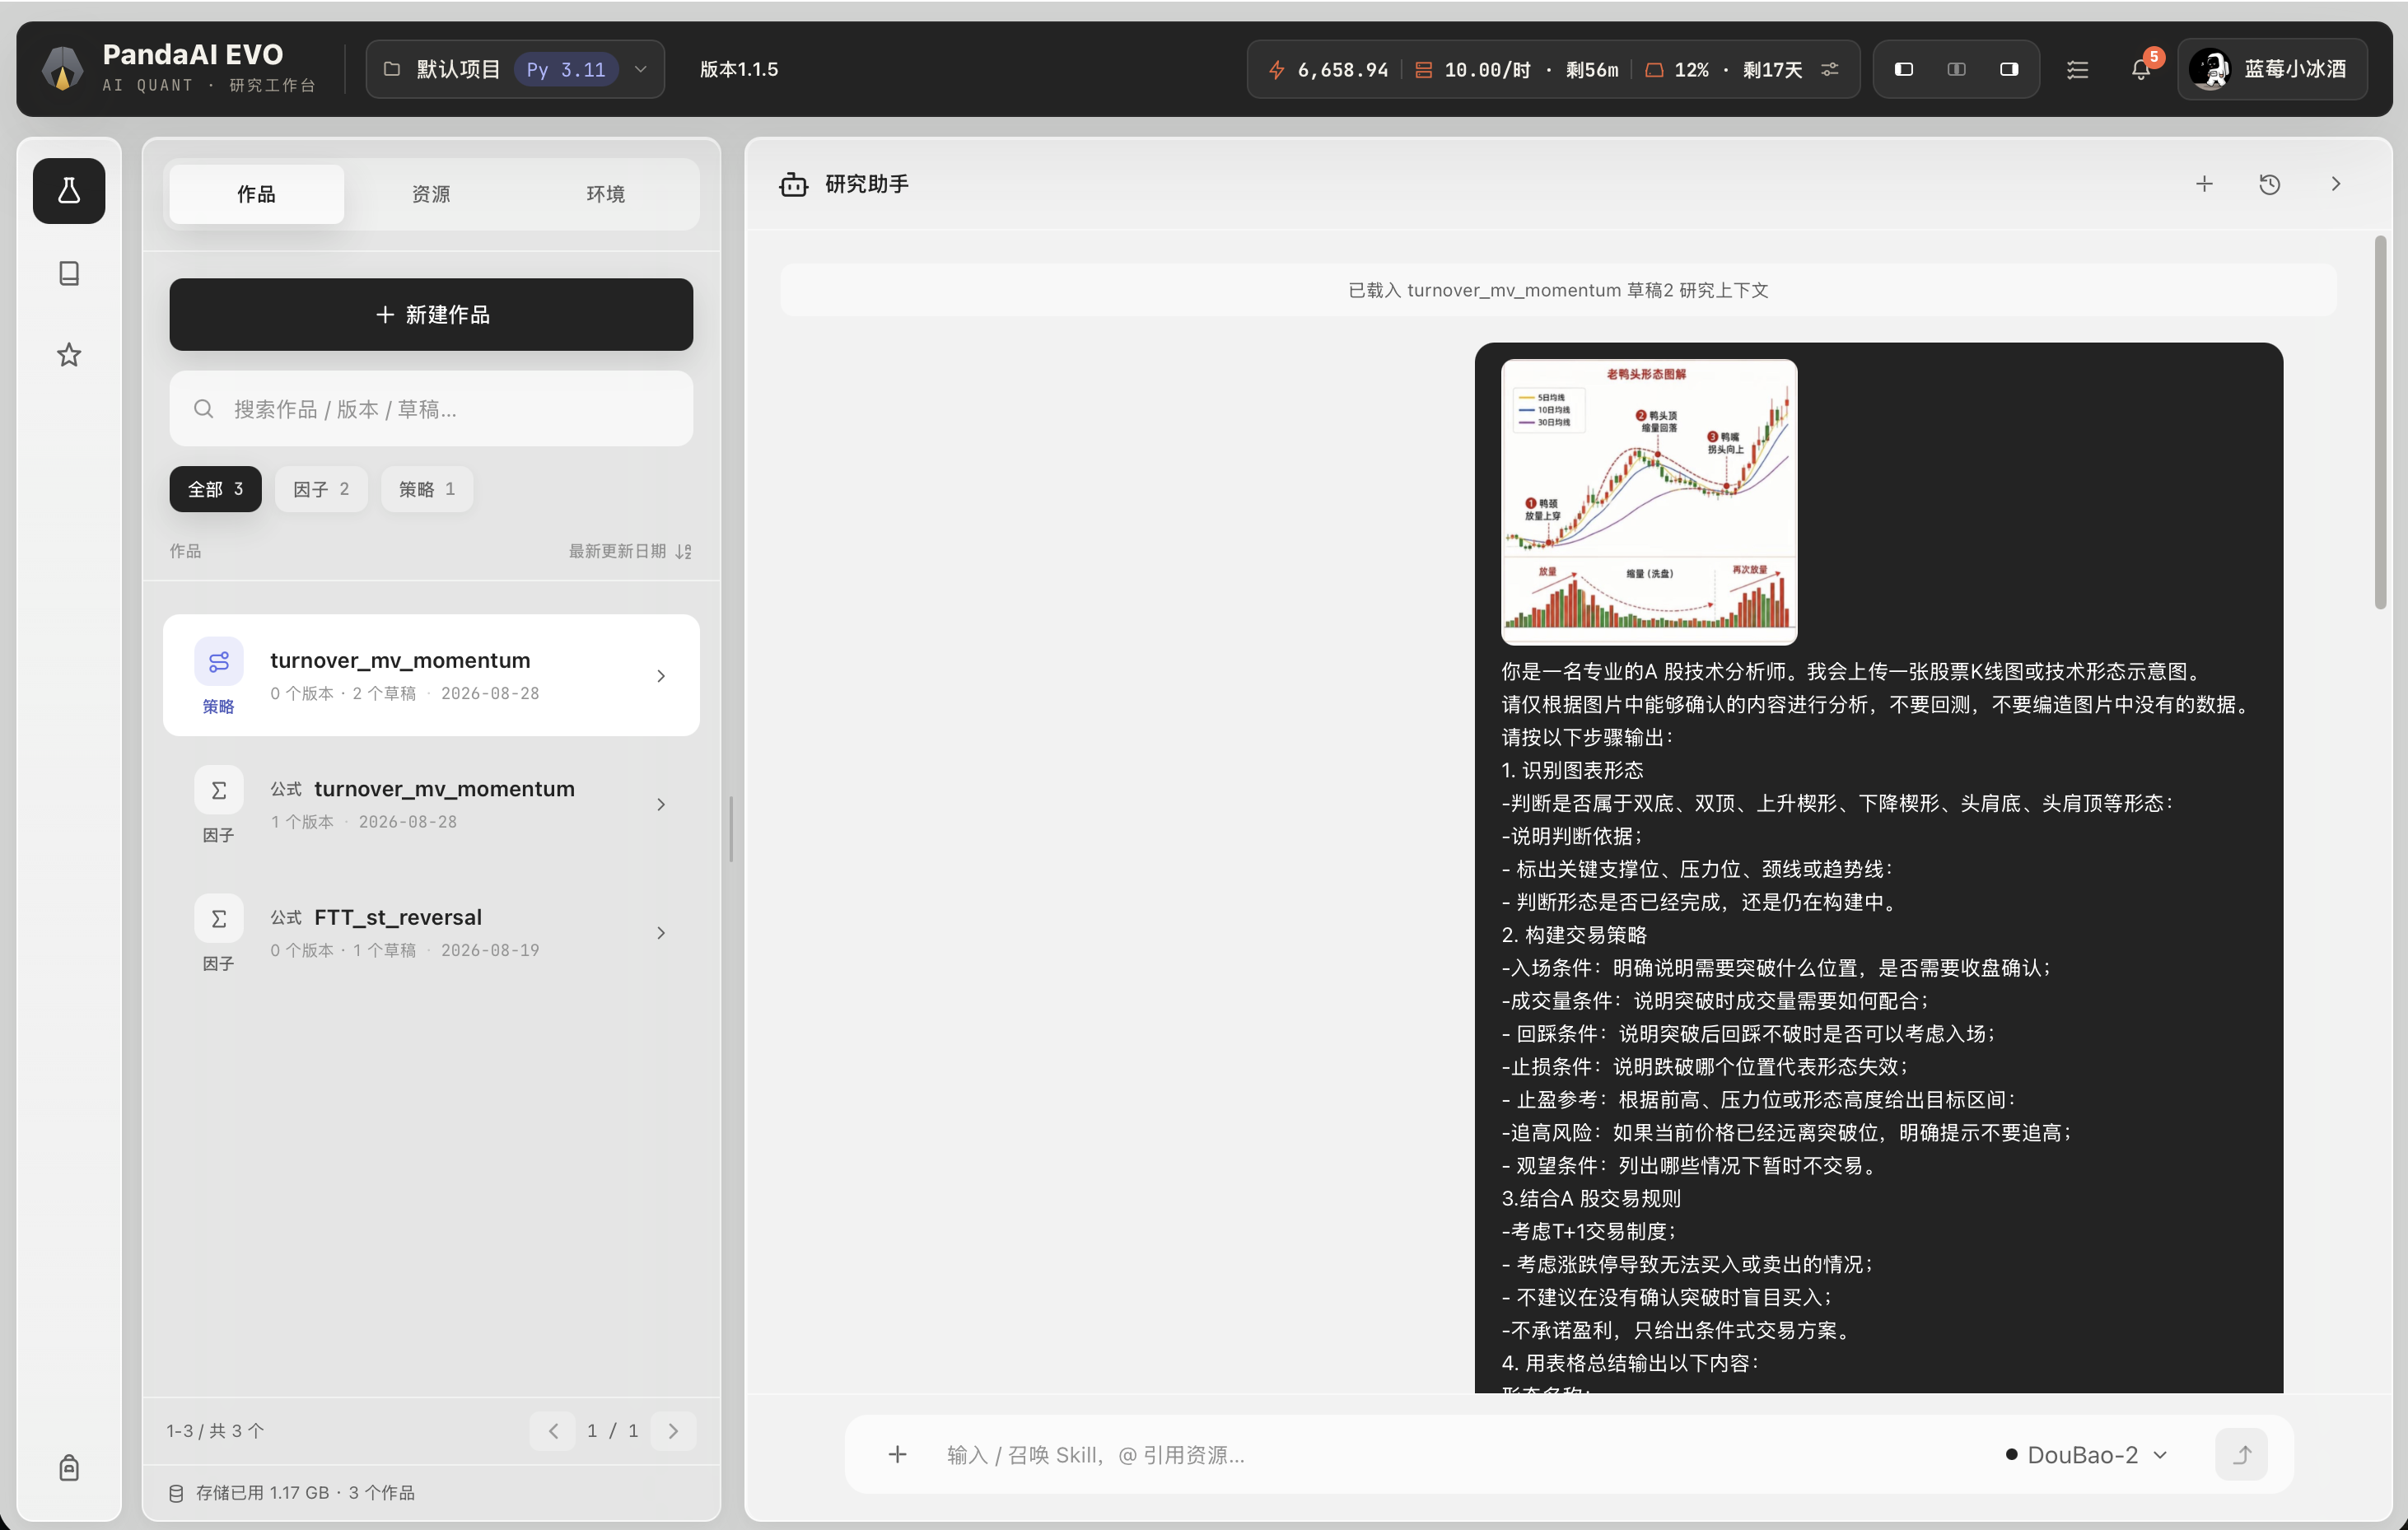
Task: Go to next page of works
Action: tap(673, 1431)
